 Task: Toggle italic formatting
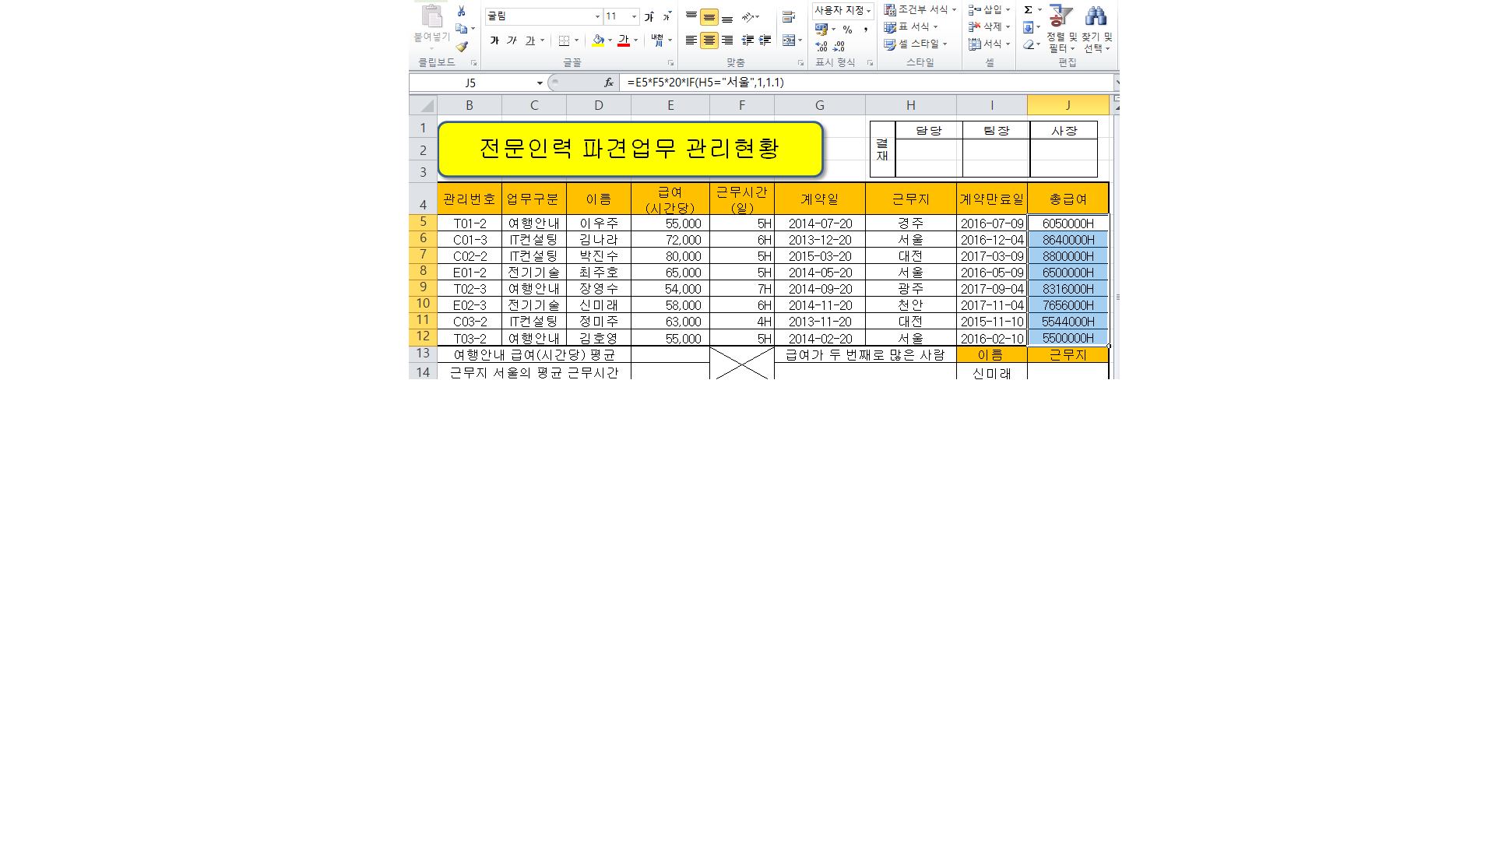point(512,40)
